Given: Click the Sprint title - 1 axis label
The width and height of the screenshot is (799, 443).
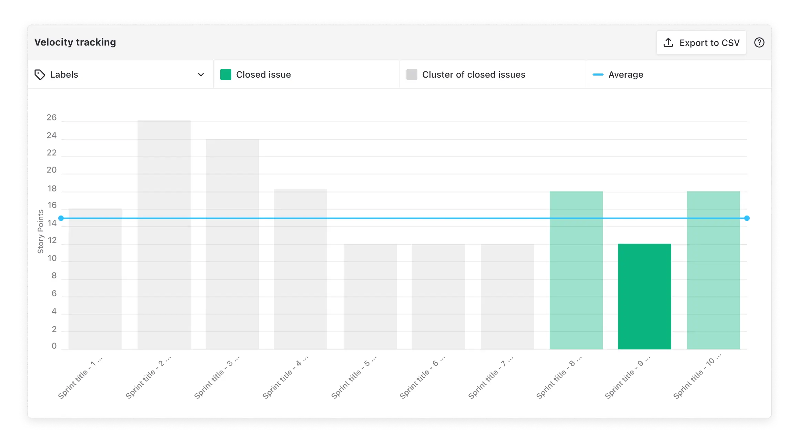Looking at the screenshot, I should pos(80,378).
